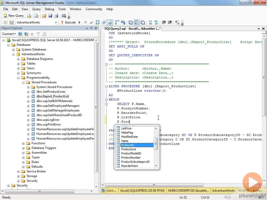
Task: Open the Connect dropdown in Object Explorer
Action: click(9, 34)
